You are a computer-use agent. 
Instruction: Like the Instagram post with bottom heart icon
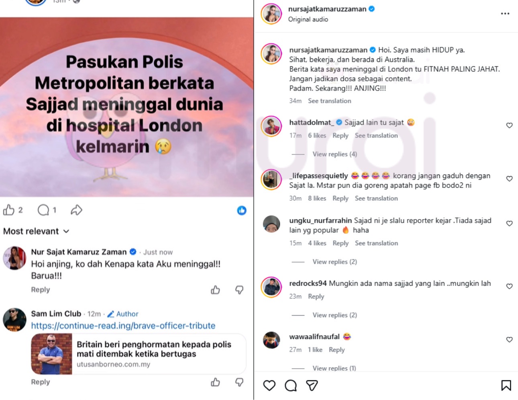tap(269, 386)
